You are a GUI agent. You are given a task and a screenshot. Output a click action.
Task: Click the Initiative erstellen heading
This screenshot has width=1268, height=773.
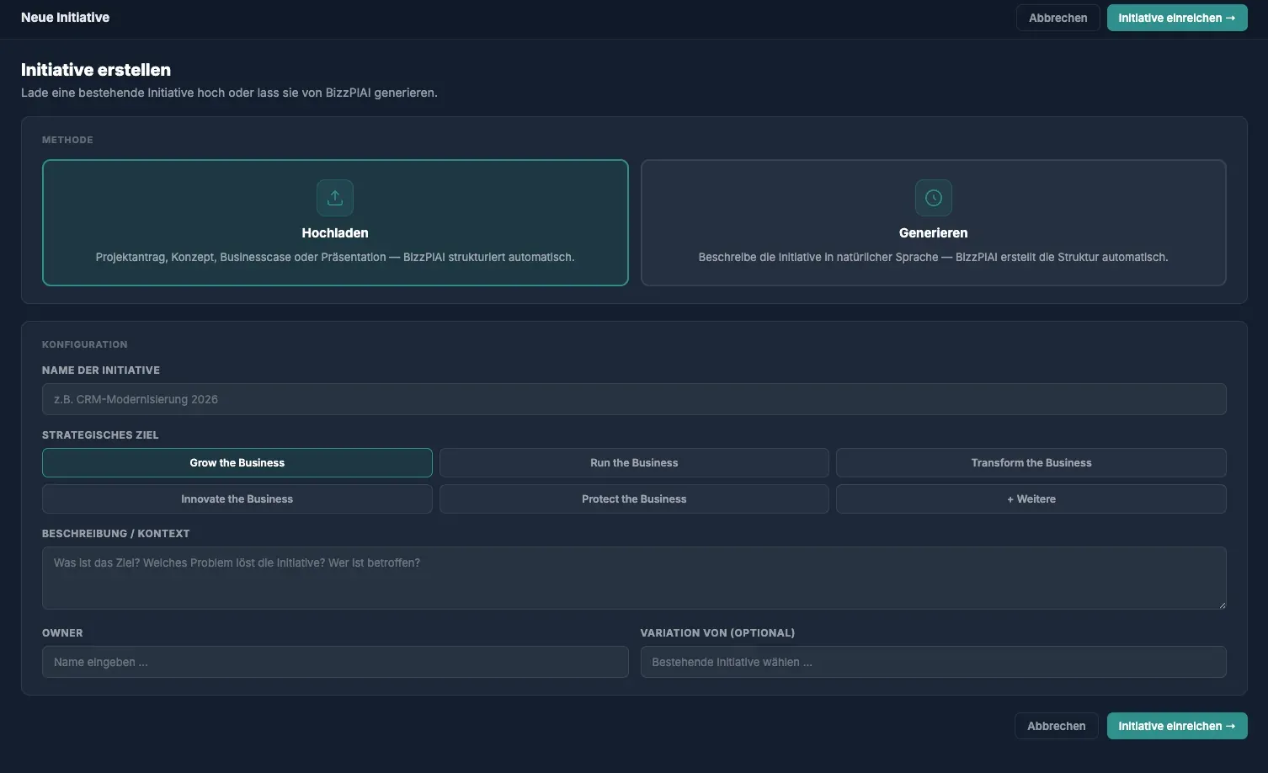(x=96, y=70)
